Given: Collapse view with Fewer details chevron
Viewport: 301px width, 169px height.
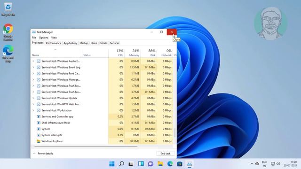Looking at the screenshot, I should (34, 154).
